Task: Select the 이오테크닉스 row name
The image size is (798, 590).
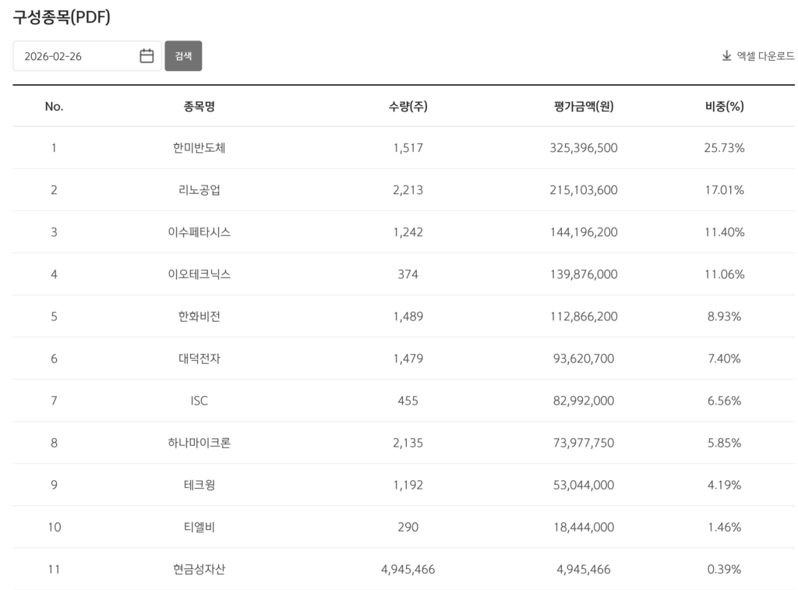Action: click(199, 274)
